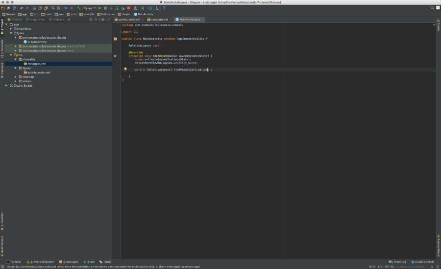
Task: Click the Paste toolbar icon
Action: [46, 8]
